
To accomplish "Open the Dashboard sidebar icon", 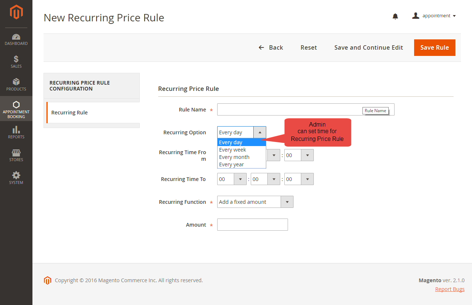I will pyautogui.click(x=16, y=39).
